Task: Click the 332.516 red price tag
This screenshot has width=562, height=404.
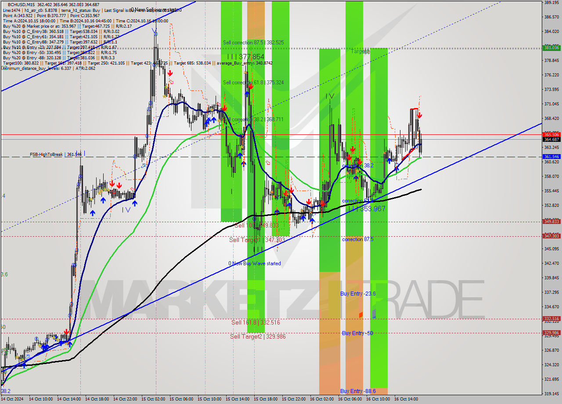Action: pos(551,319)
